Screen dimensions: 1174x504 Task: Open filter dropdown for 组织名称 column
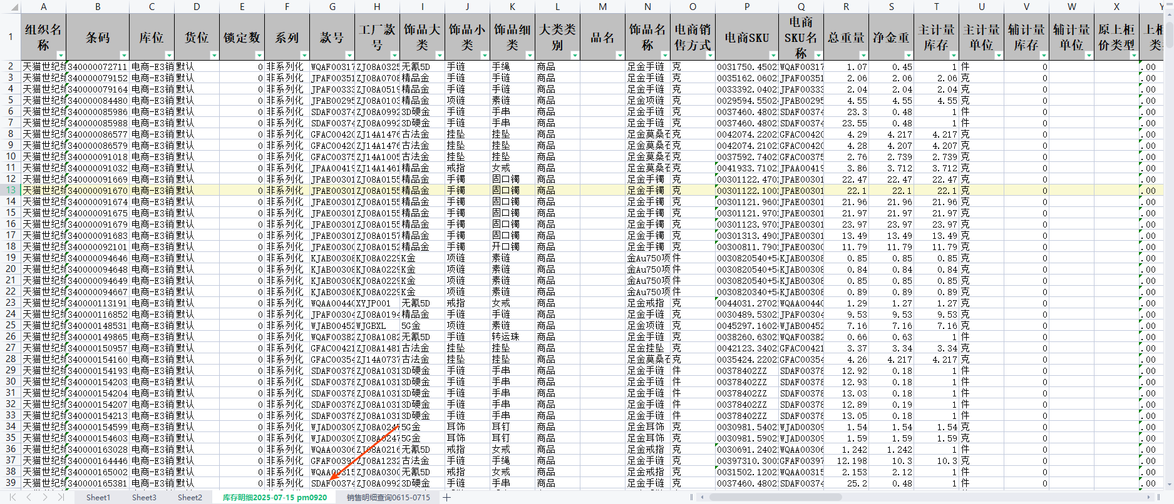click(x=60, y=55)
